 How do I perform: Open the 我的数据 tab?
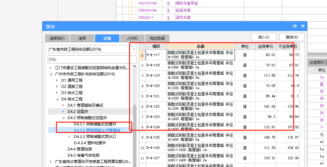(157, 38)
